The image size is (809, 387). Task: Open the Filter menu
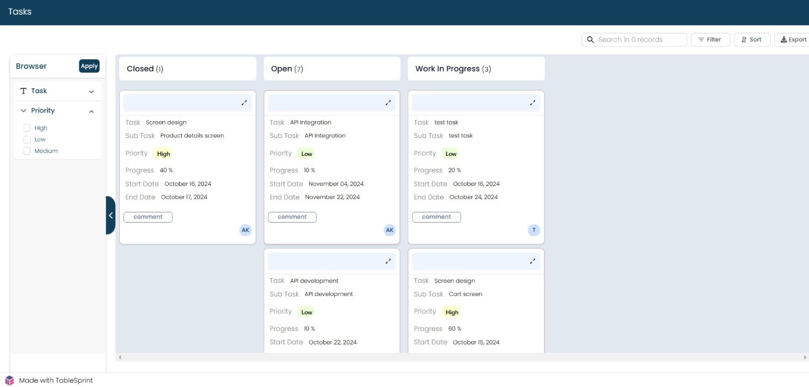[710, 39]
